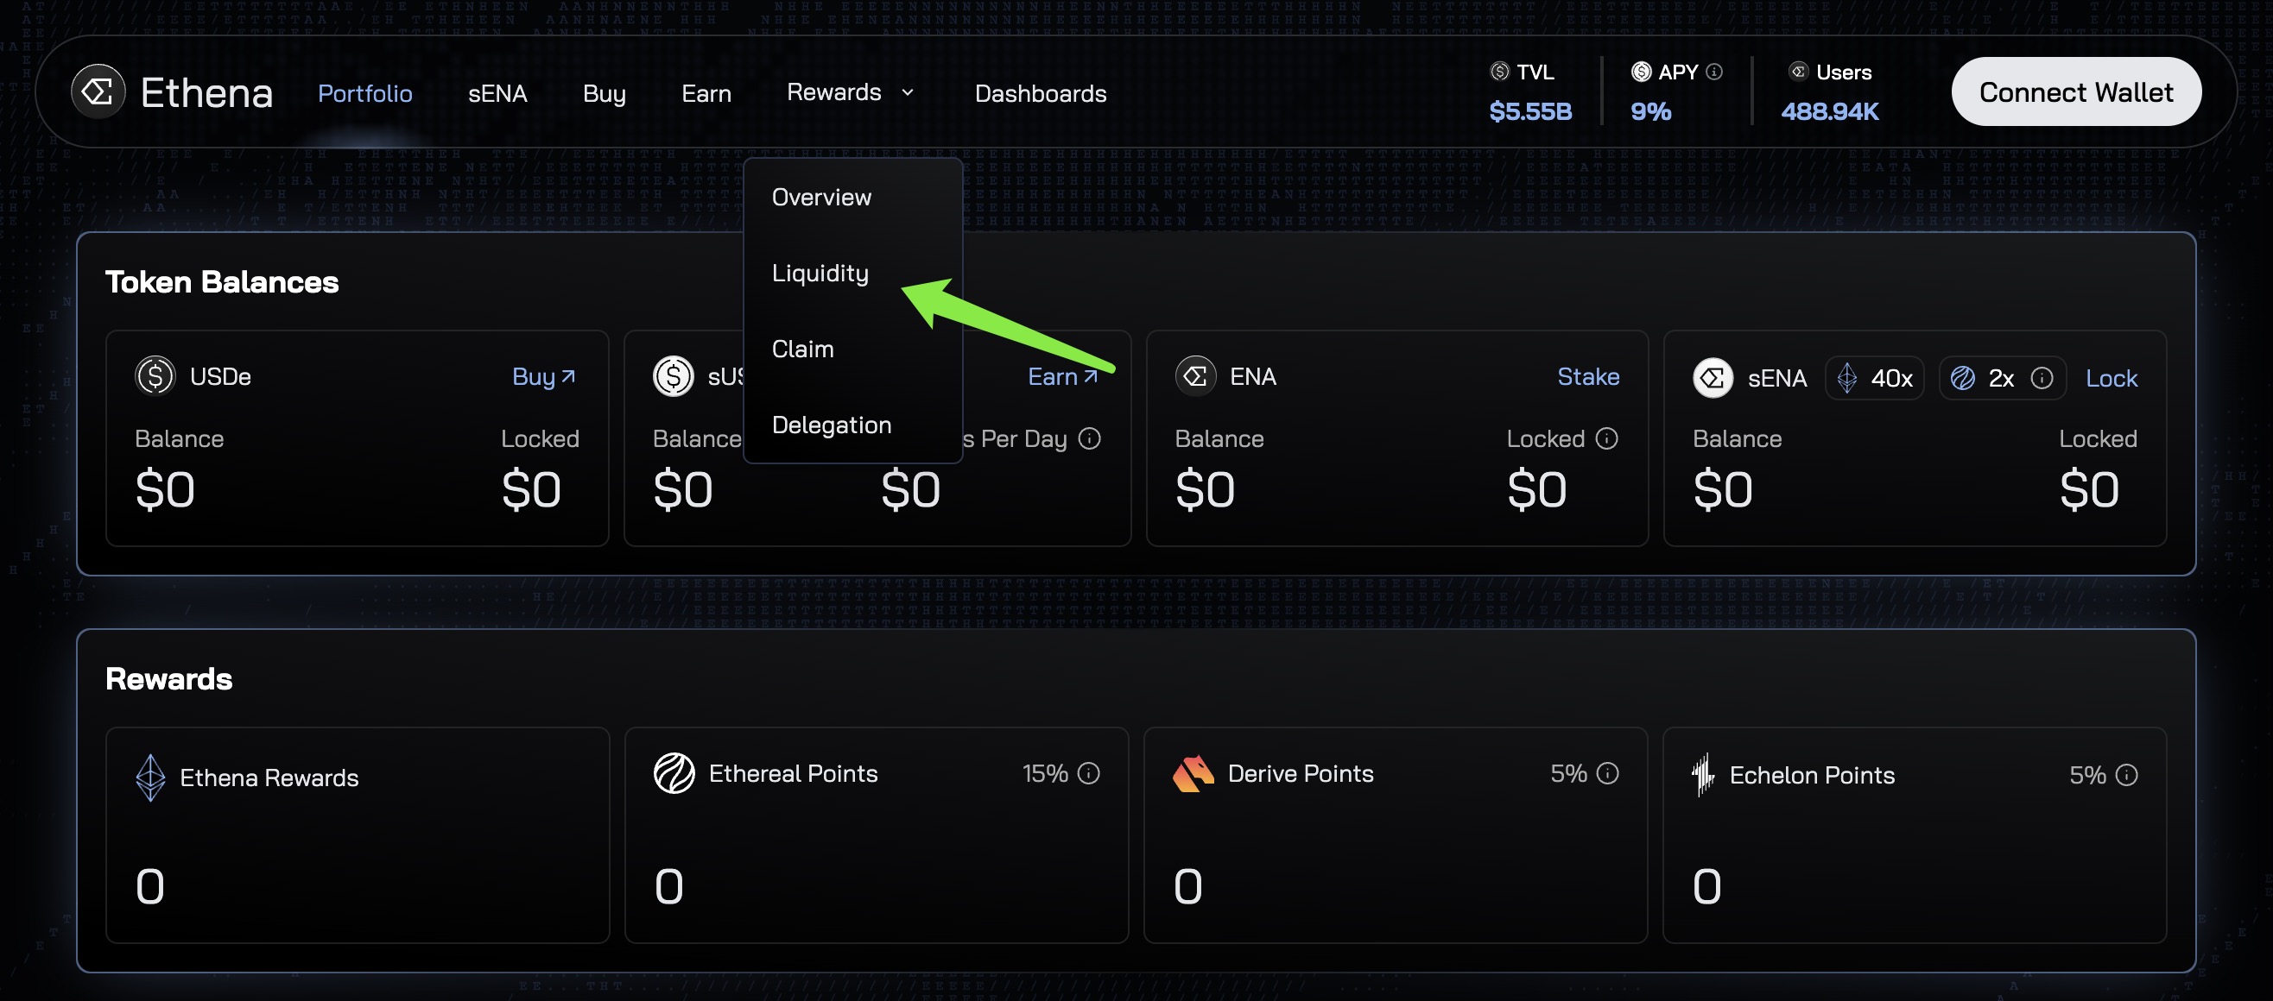
Task: Click the 488.94K users value
Action: pos(1829,111)
